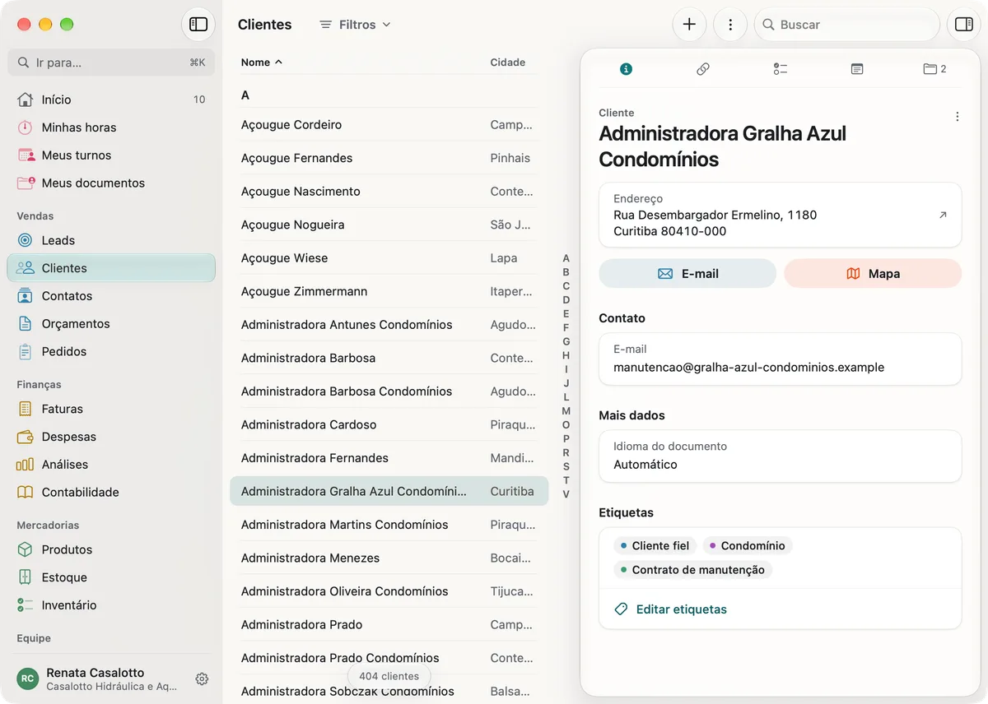Open Inventário section

point(111,605)
